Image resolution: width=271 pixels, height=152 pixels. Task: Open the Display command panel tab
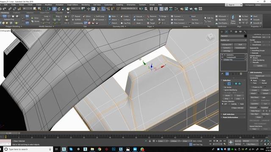(241, 32)
